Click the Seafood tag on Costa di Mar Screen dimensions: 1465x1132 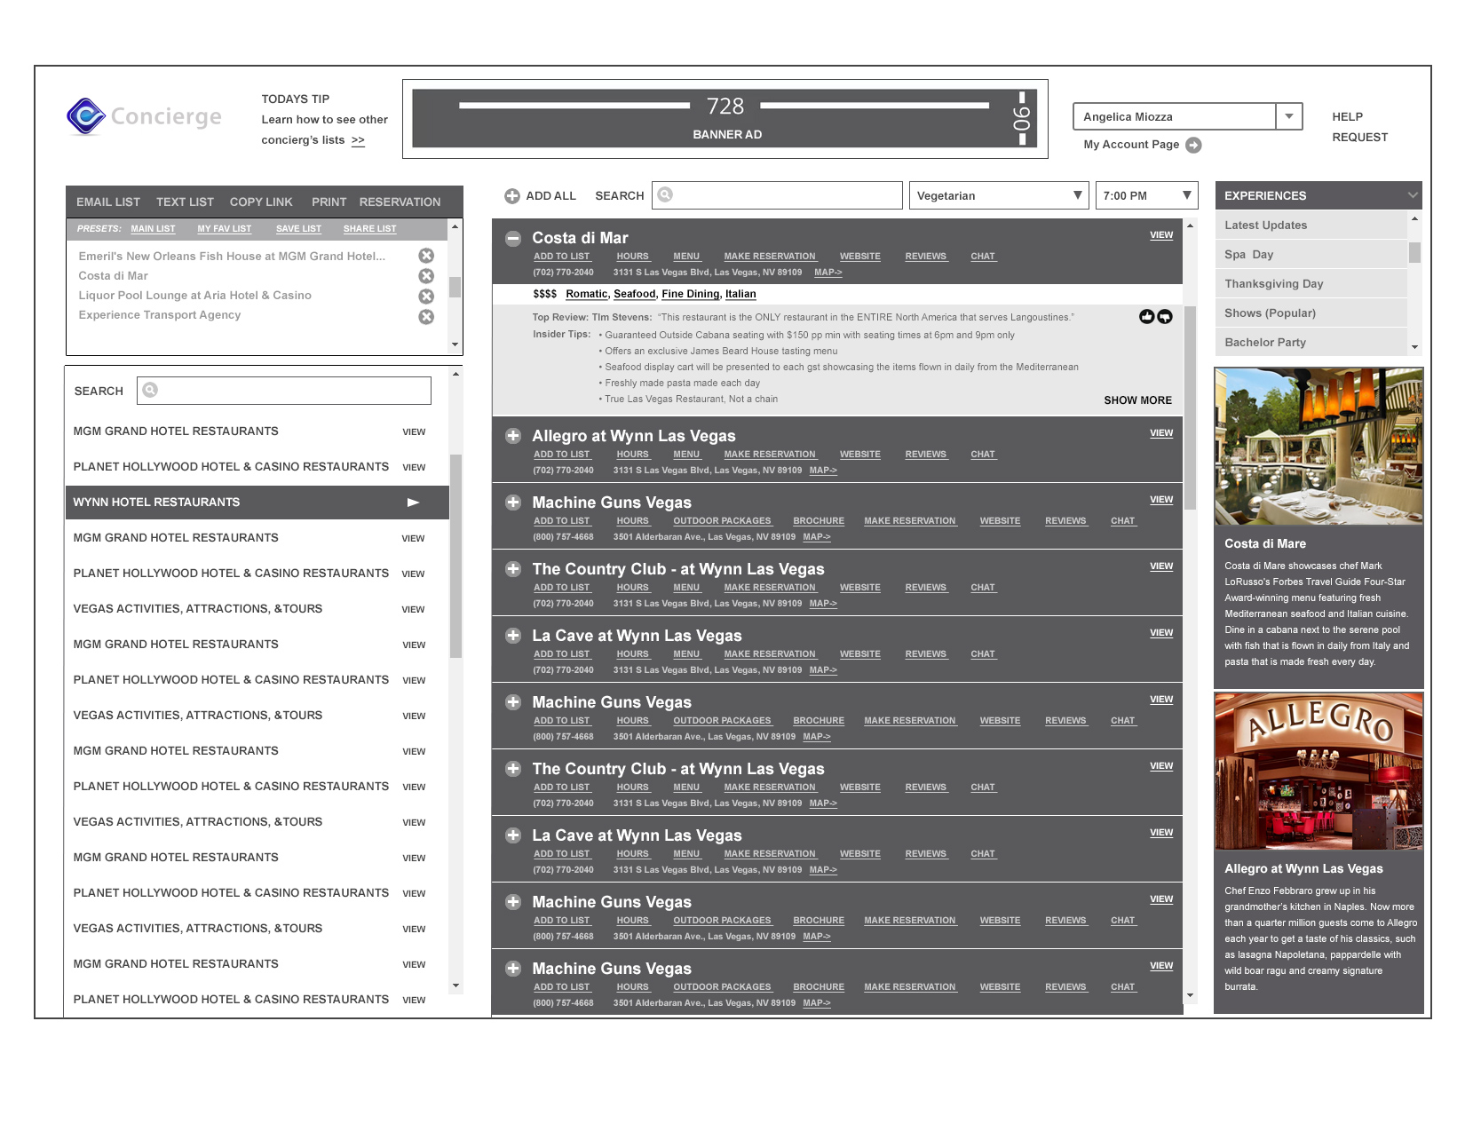[x=634, y=294]
